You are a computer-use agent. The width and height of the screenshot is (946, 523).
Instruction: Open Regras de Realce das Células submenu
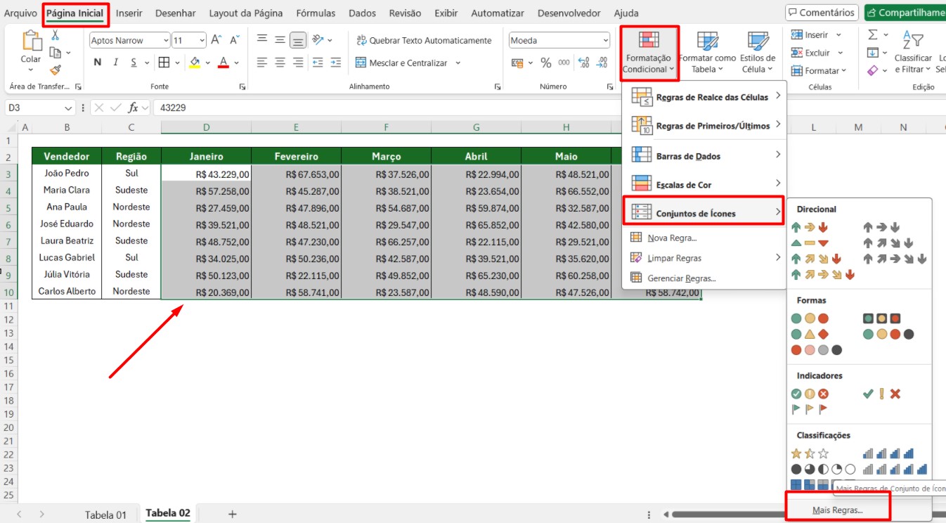click(x=704, y=97)
